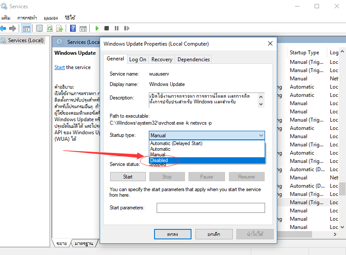Click the Restart Service toolbar icon
This screenshot has height=255, width=346.
tap(127, 28)
